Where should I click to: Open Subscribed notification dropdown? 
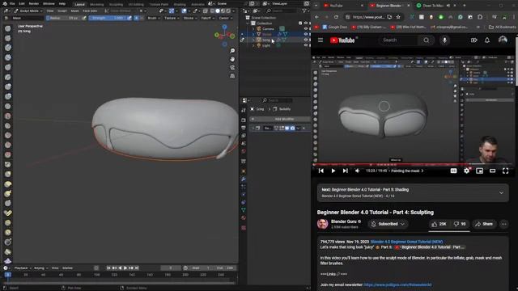click(388, 224)
